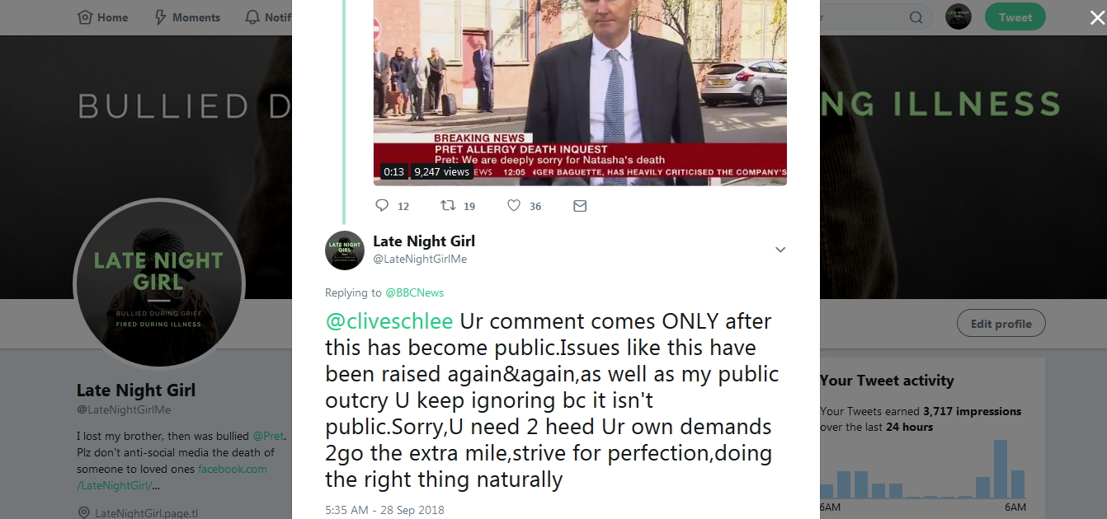This screenshot has width=1107, height=519.
Task: Click the retweet icon showing 19
Action: [447, 205]
